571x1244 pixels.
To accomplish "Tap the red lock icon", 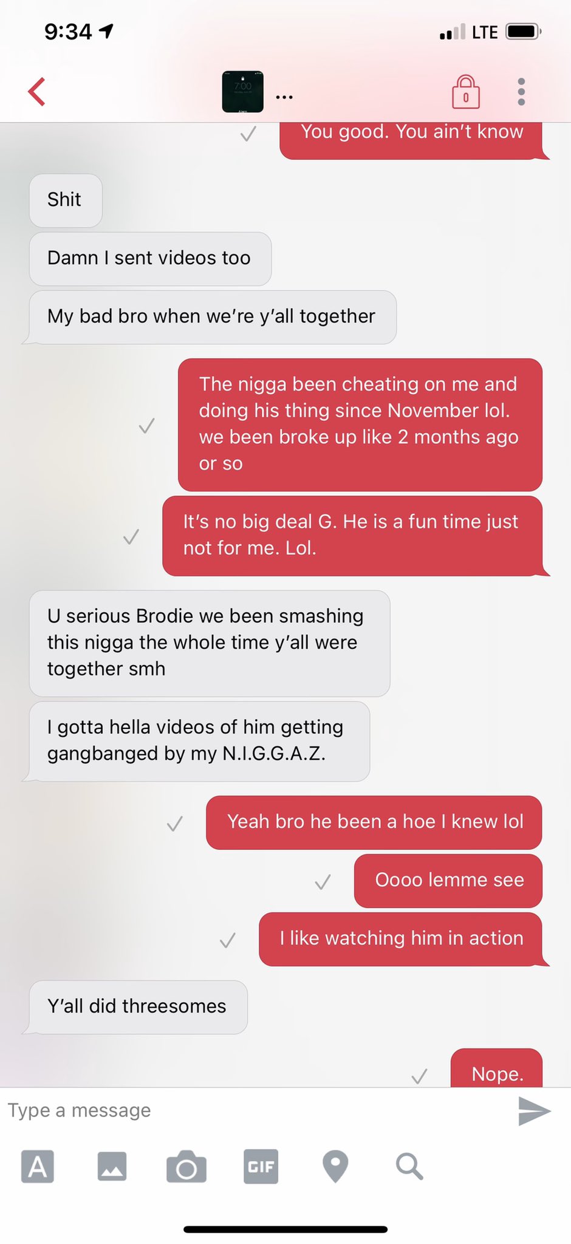I will [466, 92].
